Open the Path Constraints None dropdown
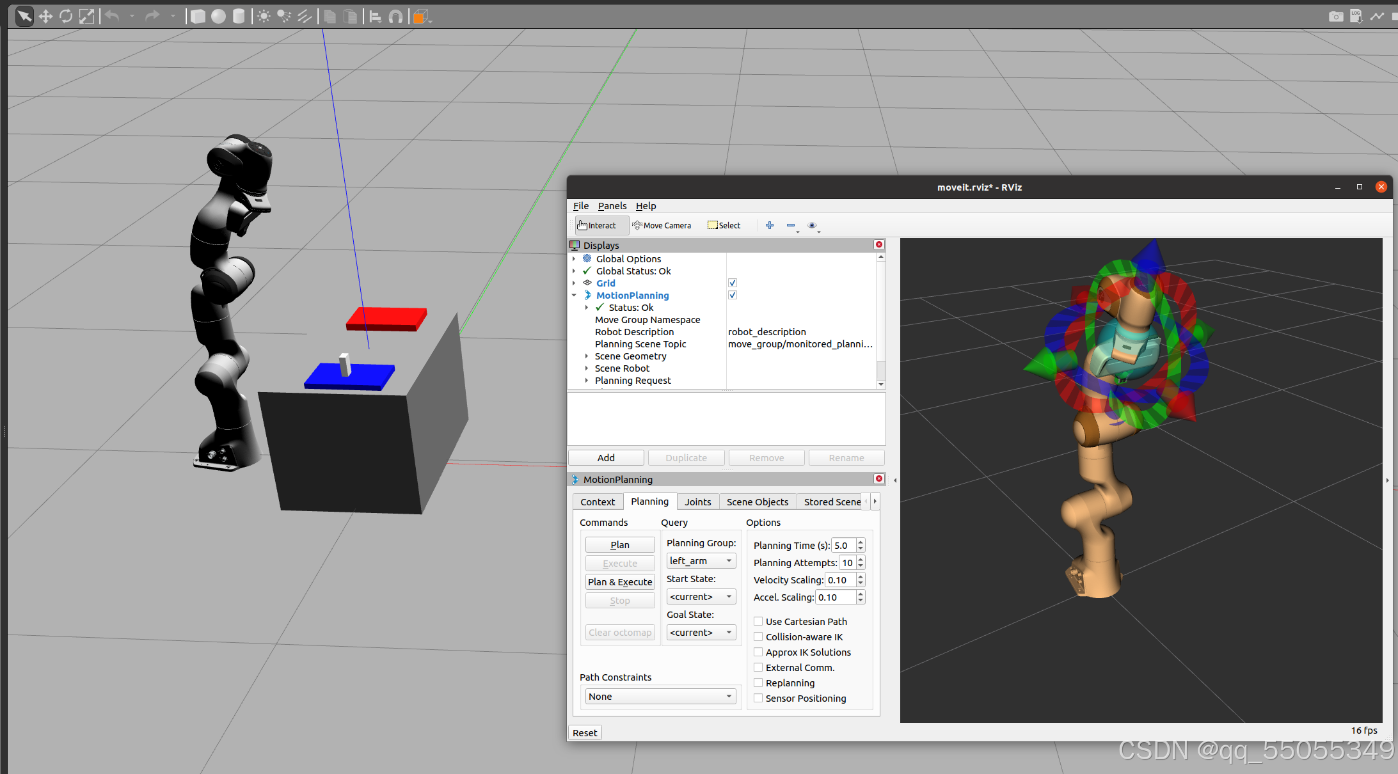 660,696
